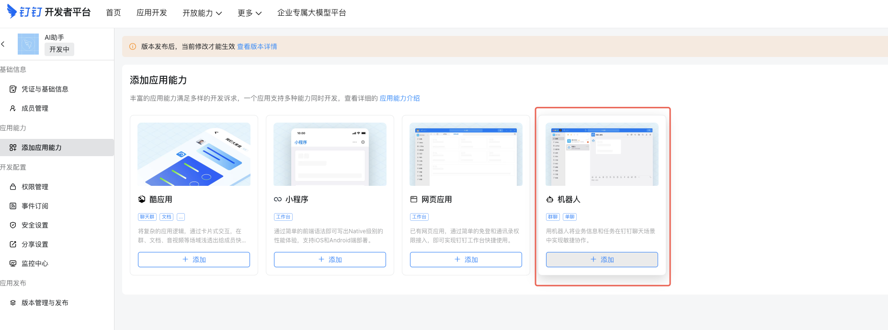Go to 首页 in top navigation
Viewport: 888px width, 330px height.
114,13
